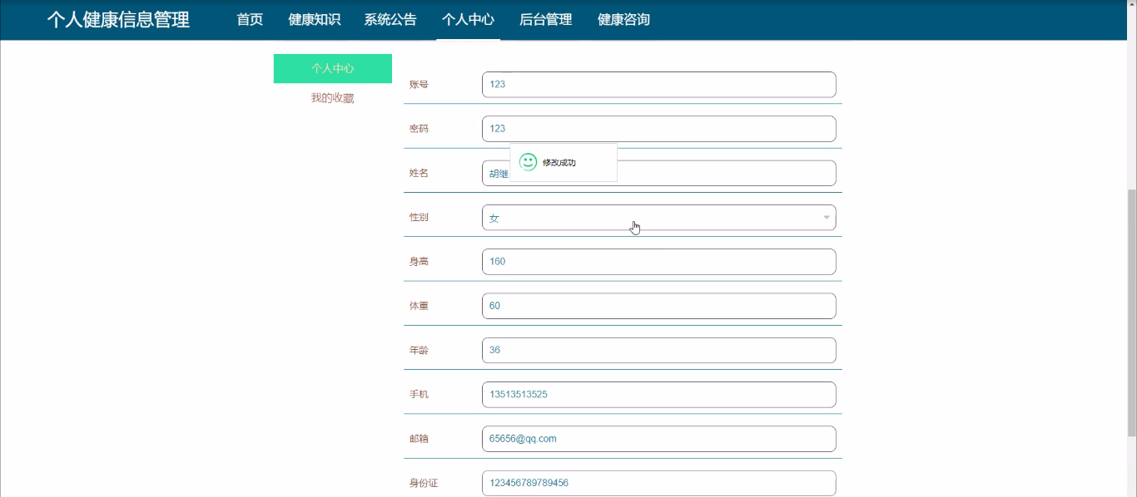This screenshot has width=1137, height=497.
Task: Click the smiley success icon in the toast
Action: point(528,162)
